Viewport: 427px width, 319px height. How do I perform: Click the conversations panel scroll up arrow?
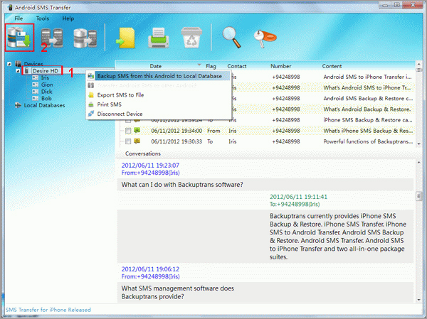click(419, 163)
